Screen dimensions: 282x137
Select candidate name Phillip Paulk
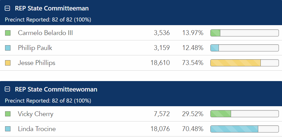click(35, 48)
